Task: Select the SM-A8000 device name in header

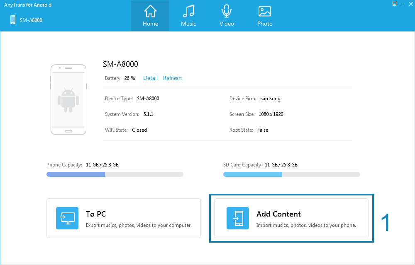Action: point(31,20)
